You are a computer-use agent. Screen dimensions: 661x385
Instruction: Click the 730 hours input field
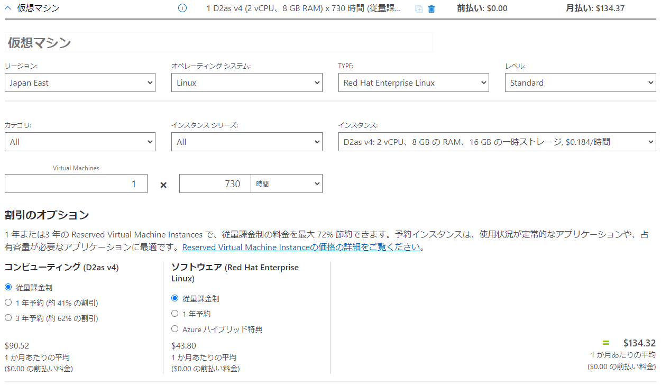215,184
